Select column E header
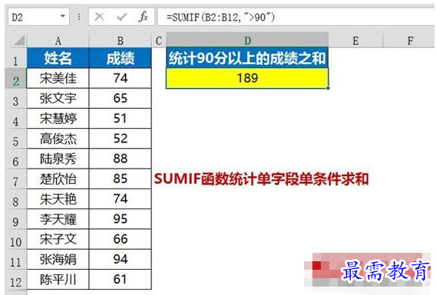 click(355, 41)
